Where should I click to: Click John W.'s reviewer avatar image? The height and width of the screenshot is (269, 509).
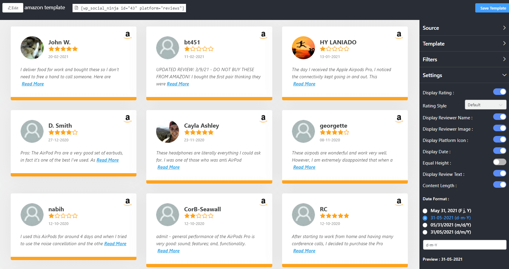pos(32,48)
